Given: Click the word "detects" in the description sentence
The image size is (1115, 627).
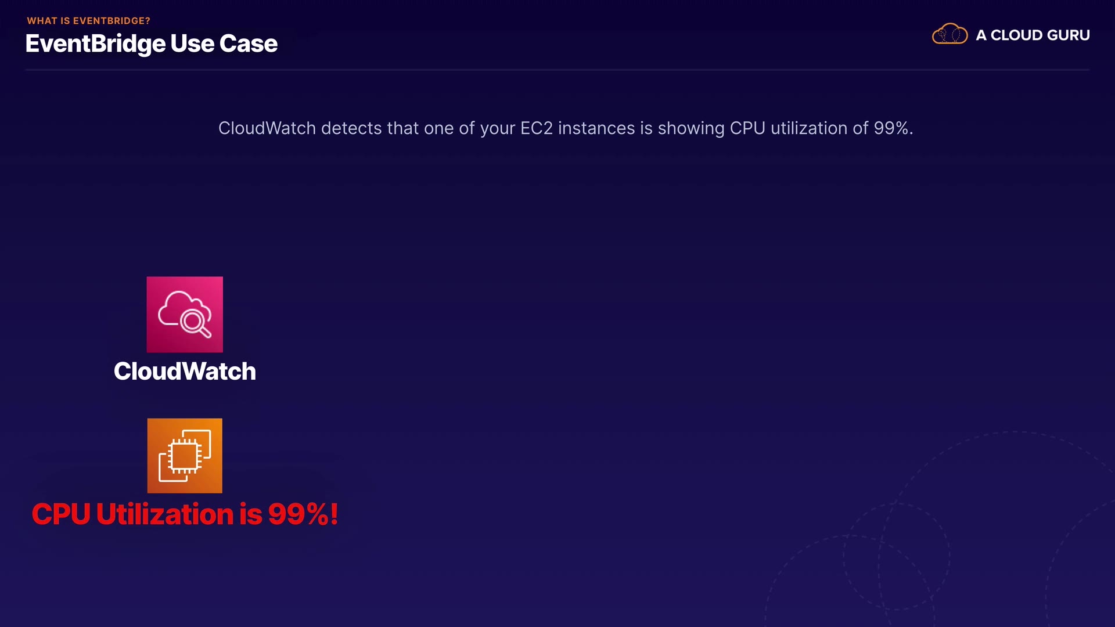Looking at the screenshot, I should pos(351,128).
